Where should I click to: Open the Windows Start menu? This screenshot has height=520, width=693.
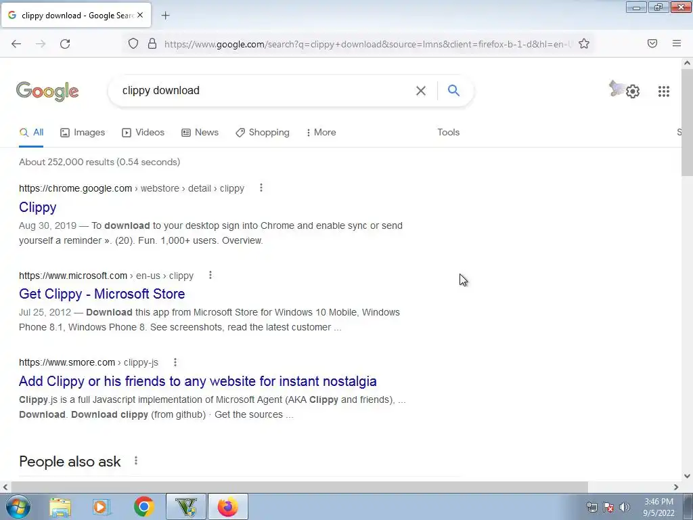pyautogui.click(x=18, y=506)
